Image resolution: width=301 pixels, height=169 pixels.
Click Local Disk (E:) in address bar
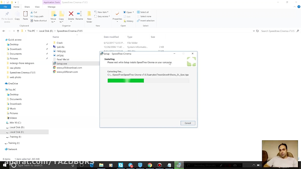(46, 31)
